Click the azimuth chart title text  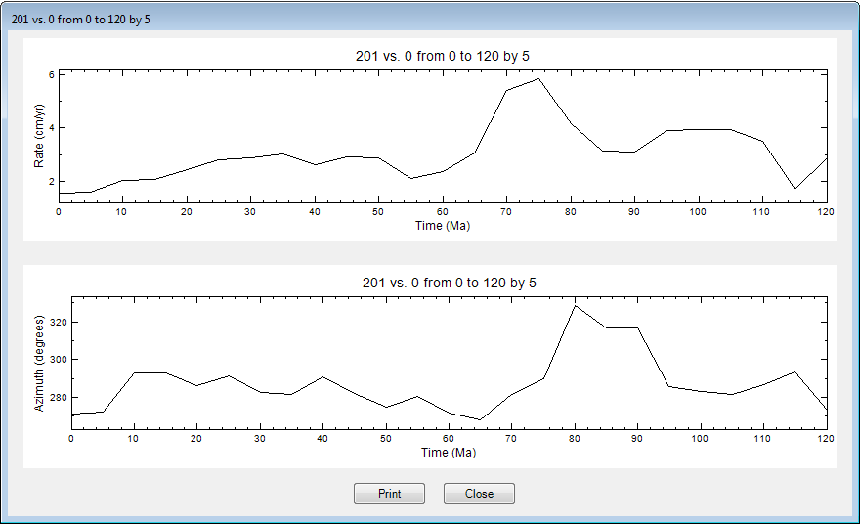pyautogui.click(x=450, y=283)
